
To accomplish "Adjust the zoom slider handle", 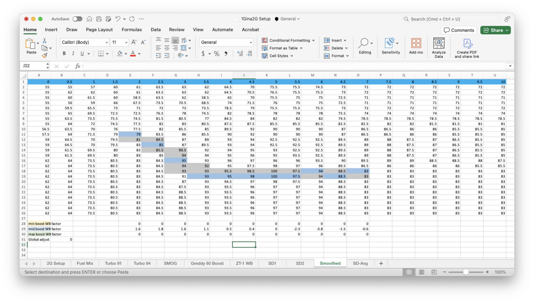I will (466, 272).
